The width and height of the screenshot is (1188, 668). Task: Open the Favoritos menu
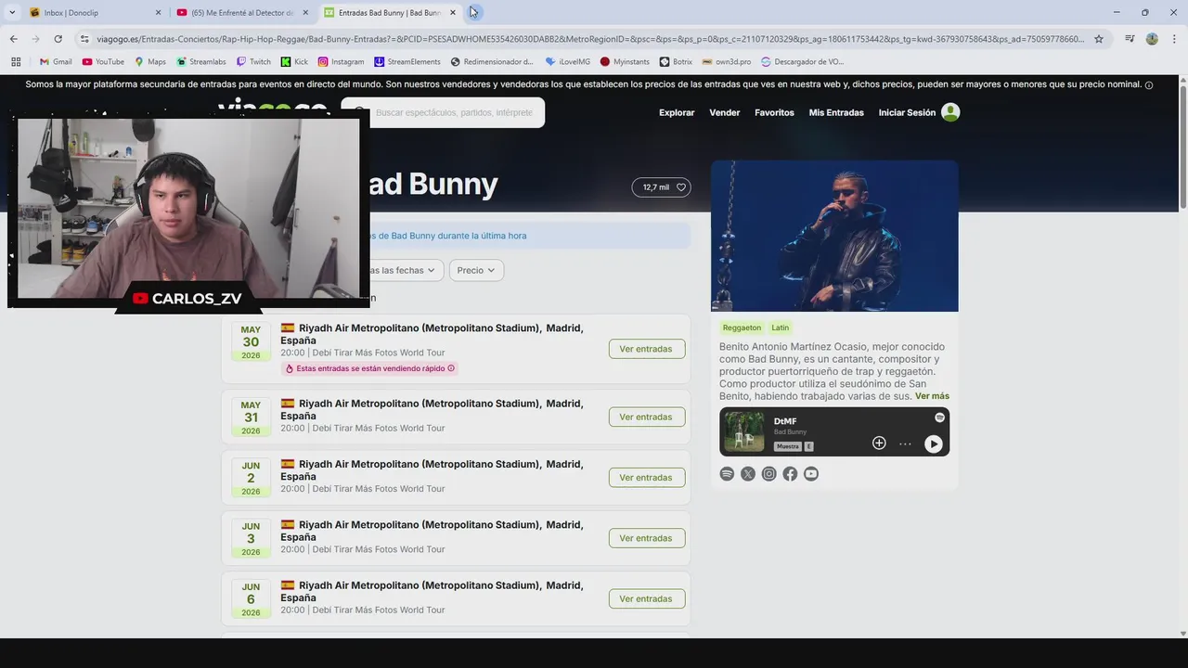click(774, 112)
